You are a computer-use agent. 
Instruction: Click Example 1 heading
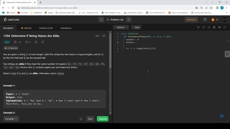click(9, 86)
